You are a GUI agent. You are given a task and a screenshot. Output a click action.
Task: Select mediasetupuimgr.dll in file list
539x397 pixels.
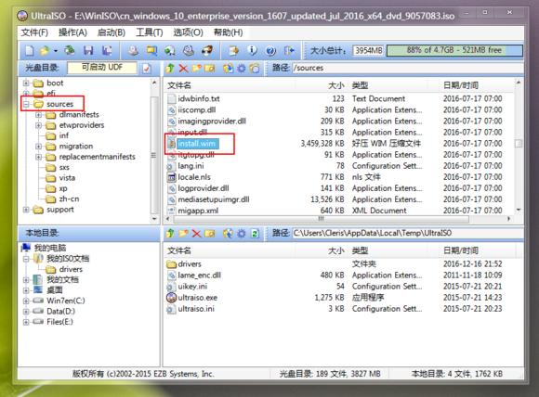214,199
